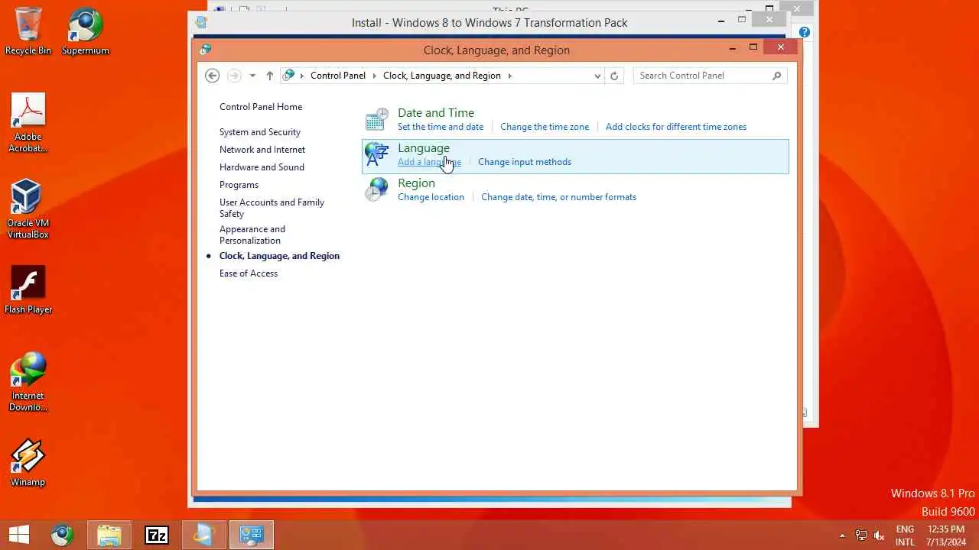Click the Date and Time clock icon
Viewport: 979px width, 550px height.
point(376,120)
